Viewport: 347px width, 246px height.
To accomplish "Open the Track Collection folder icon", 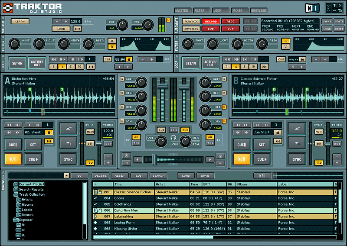I will click(x=16, y=194).
